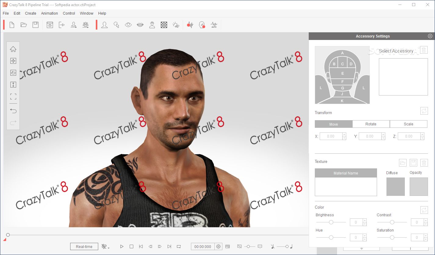435x255 pixels.
Task: Click the undo arrow icon
Action: 13,111
